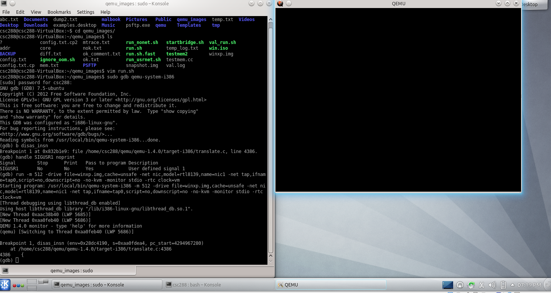Screen dimensions: 551x293
Task: Switch to the blue activity dot
Action: click(18, 285)
